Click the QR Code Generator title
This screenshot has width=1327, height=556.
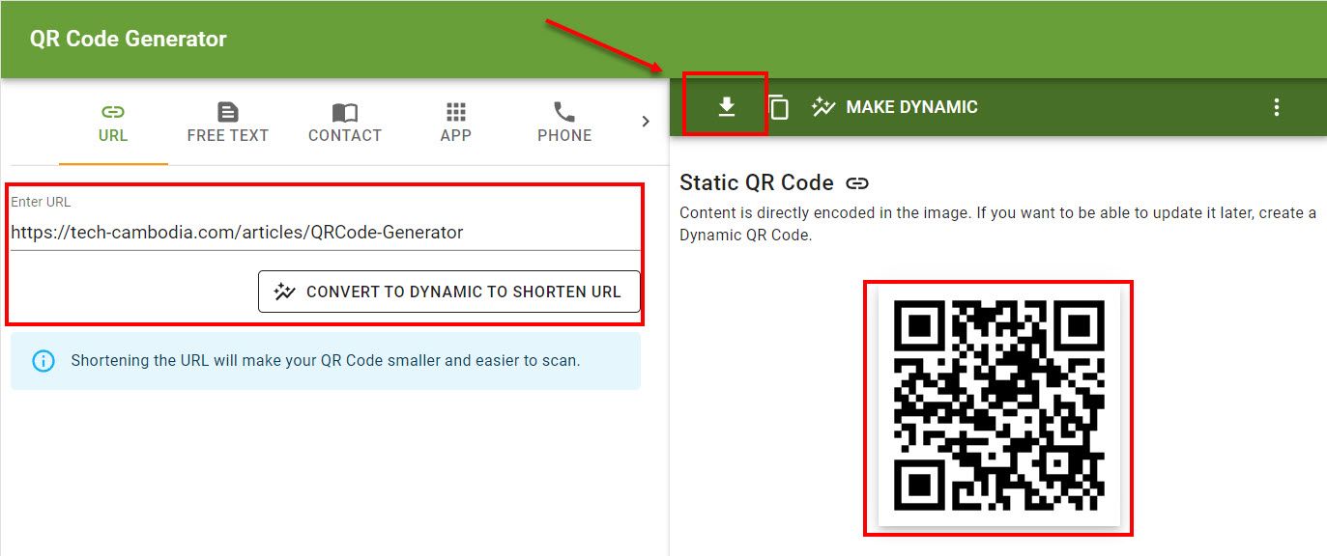point(129,40)
